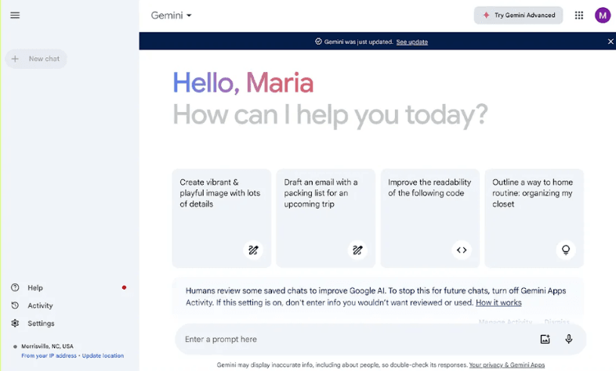Viewport: 616px width, 371px height.
Task: Click the pencil icon on the packing list email card
Action: tap(357, 250)
